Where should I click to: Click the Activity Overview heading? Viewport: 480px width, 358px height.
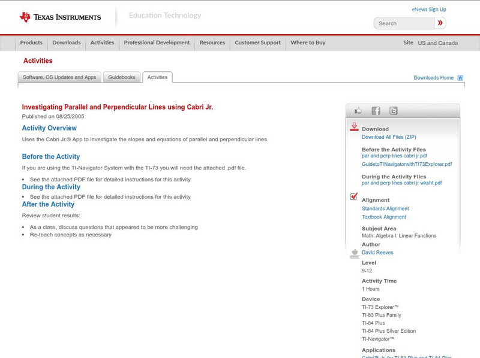pos(49,128)
